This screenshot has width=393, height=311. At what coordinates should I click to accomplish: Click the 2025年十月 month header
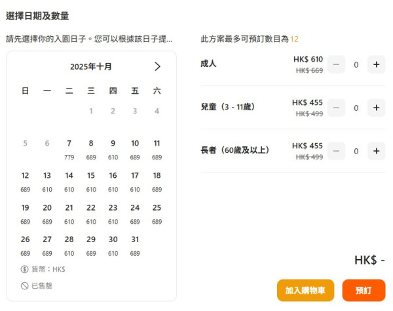coord(91,66)
